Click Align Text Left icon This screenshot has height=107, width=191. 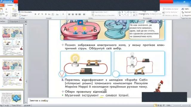[69, 14]
